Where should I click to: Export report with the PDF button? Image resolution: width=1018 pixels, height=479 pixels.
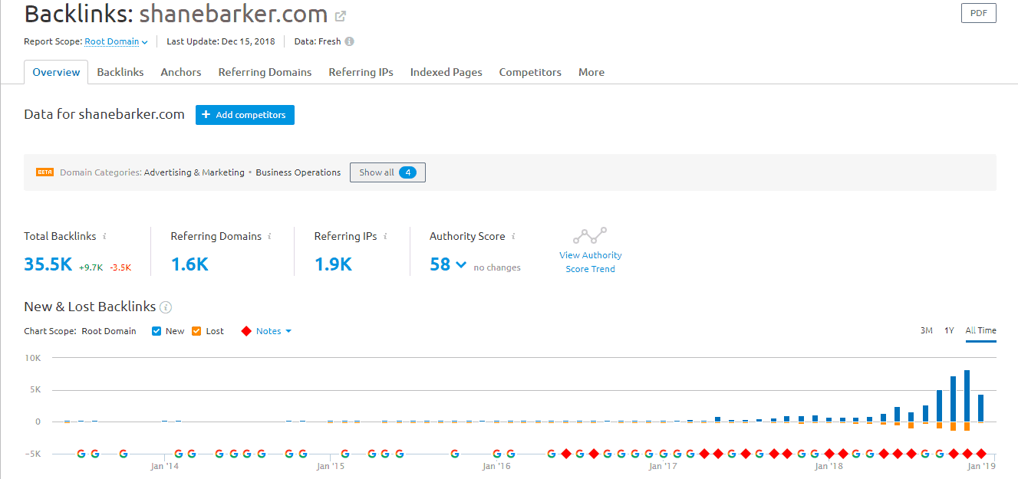978,13
